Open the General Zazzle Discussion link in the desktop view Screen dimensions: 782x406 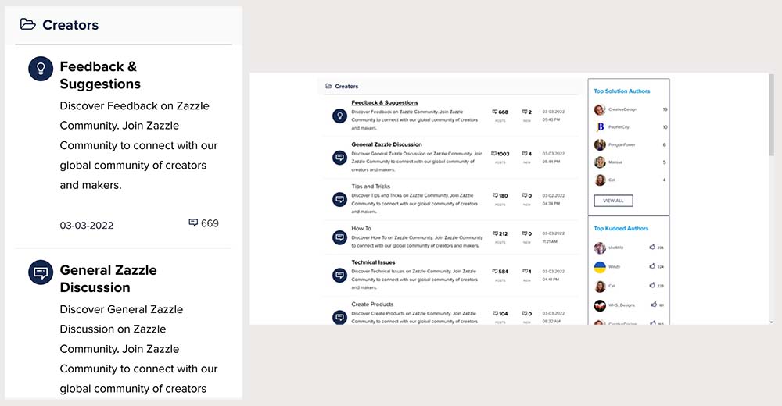tap(386, 144)
